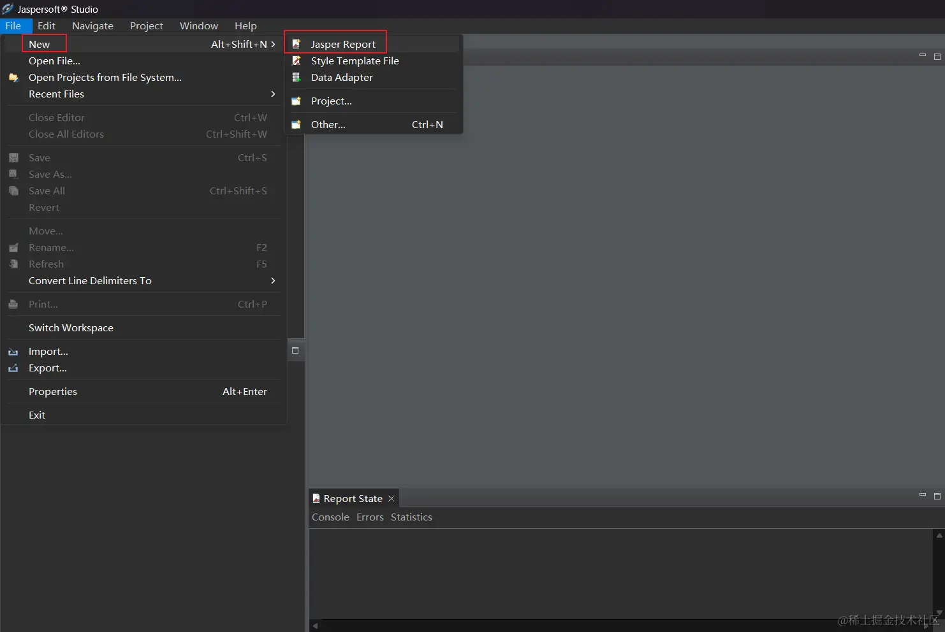Select Jasper Report from the submenu

tap(374, 44)
